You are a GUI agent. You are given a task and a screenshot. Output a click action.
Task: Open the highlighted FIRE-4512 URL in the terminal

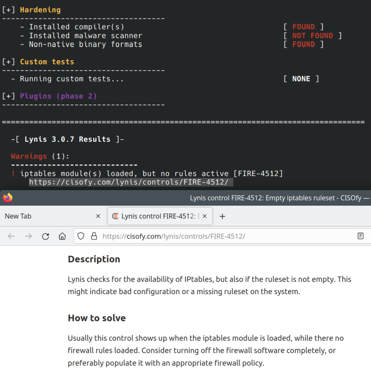coord(130,182)
